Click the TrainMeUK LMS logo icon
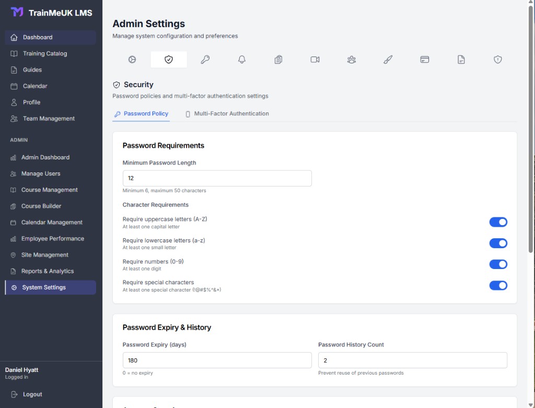535x408 pixels. pos(17,13)
